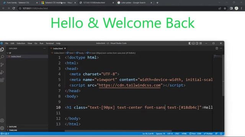Image resolution: width=245 pixels, height=137 pixels.
Task: Open the Accounts icon in activity bar
Action: click(2, 120)
